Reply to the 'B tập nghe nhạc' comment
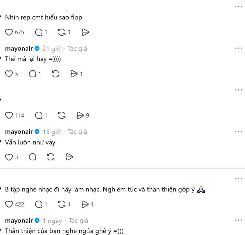Image resolution: width=245 pixels, height=235 pixels. [x=39, y=204]
